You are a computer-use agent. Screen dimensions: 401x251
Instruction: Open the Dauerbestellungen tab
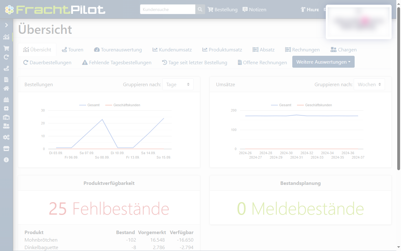47,62
